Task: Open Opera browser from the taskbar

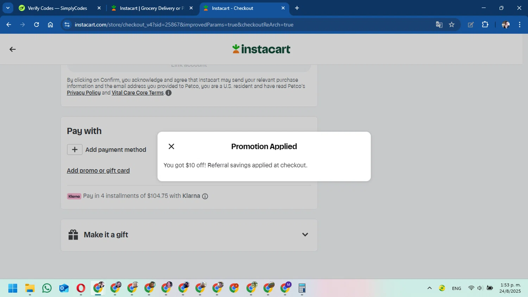Action: tap(81, 288)
